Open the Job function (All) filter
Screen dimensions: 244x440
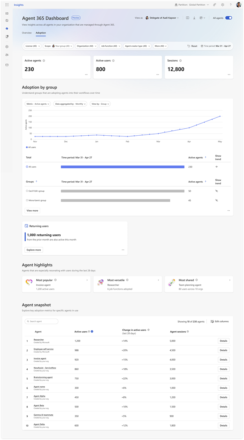[x=110, y=46]
